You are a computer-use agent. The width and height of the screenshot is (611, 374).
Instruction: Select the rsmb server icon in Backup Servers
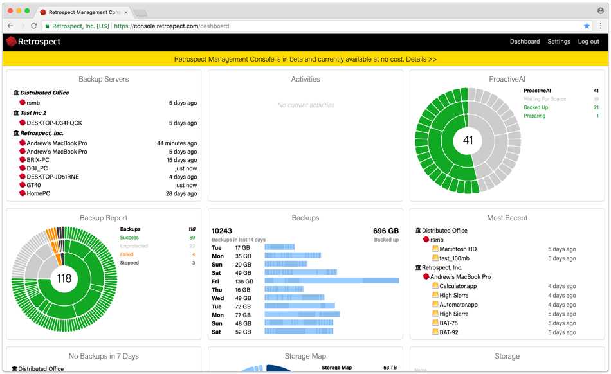click(x=23, y=103)
